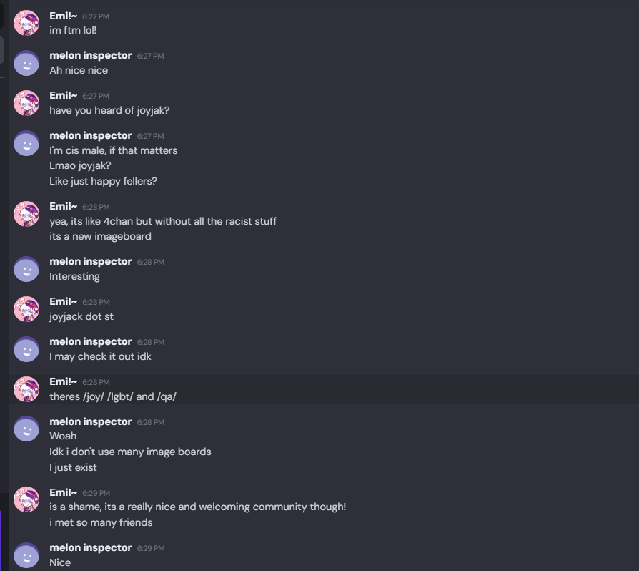Viewport: 639px width, 571px height.
Task: Click Emi!~ username above "im ftm lol!"
Action: [x=63, y=16]
